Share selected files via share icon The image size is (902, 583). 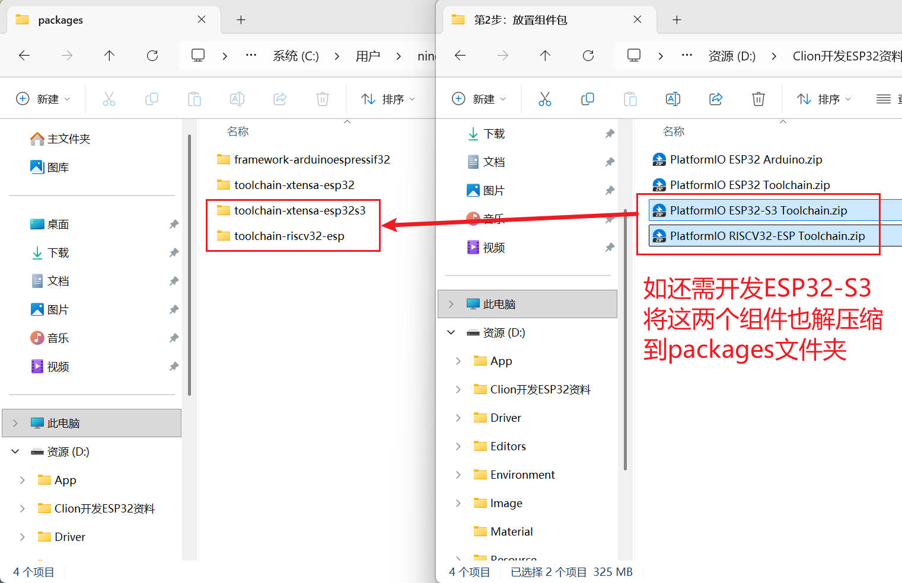(x=716, y=99)
